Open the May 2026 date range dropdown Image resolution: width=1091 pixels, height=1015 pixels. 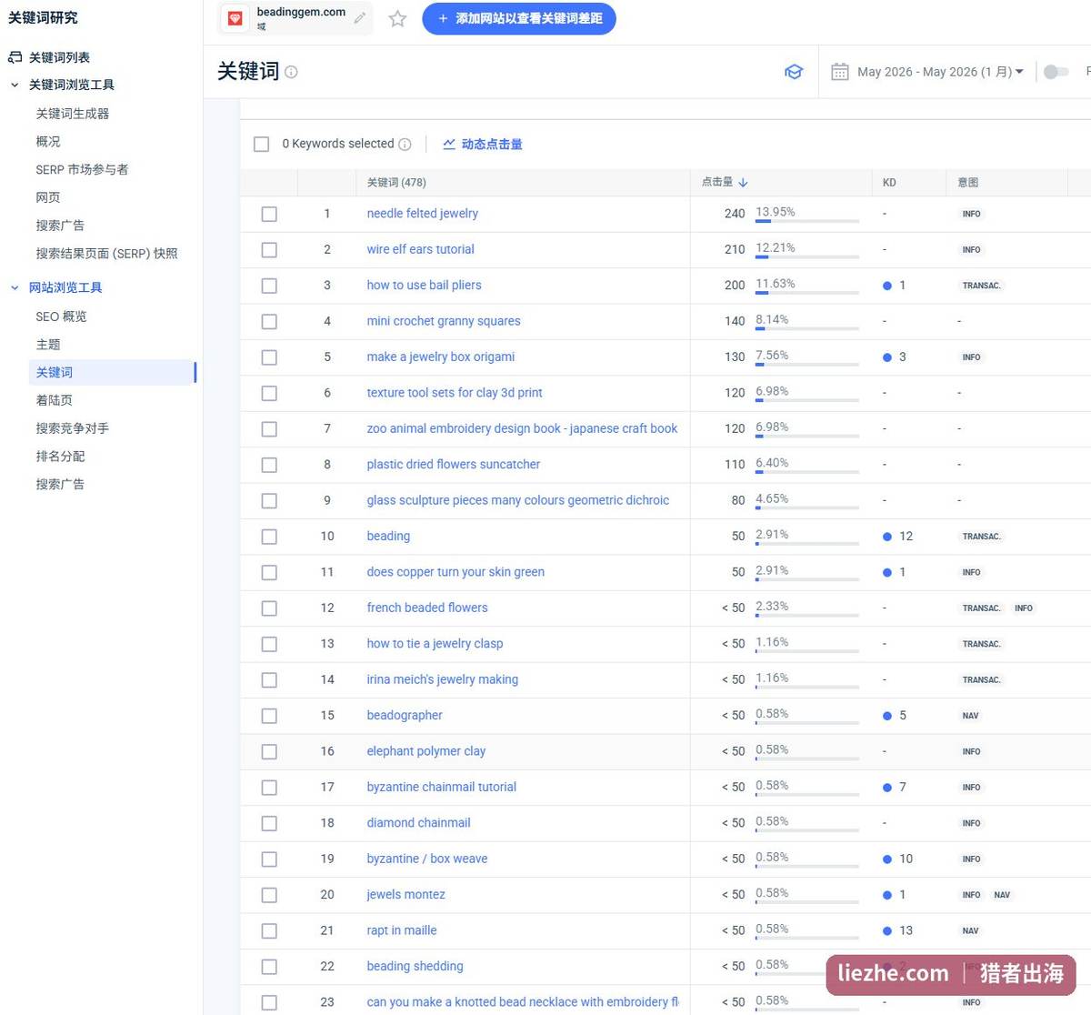940,72
